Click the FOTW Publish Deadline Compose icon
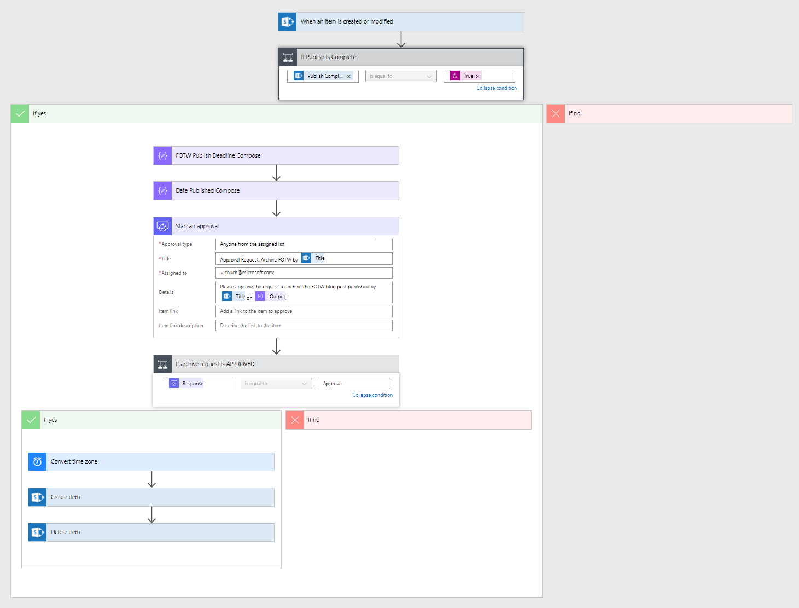This screenshot has width=799, height=608. [x=162, y=155]
